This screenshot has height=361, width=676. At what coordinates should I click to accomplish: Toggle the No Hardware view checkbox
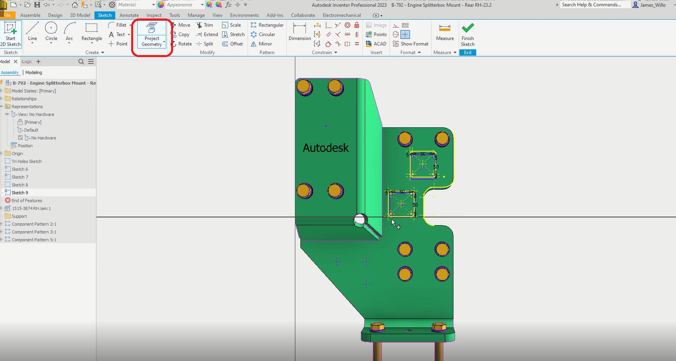20,138
